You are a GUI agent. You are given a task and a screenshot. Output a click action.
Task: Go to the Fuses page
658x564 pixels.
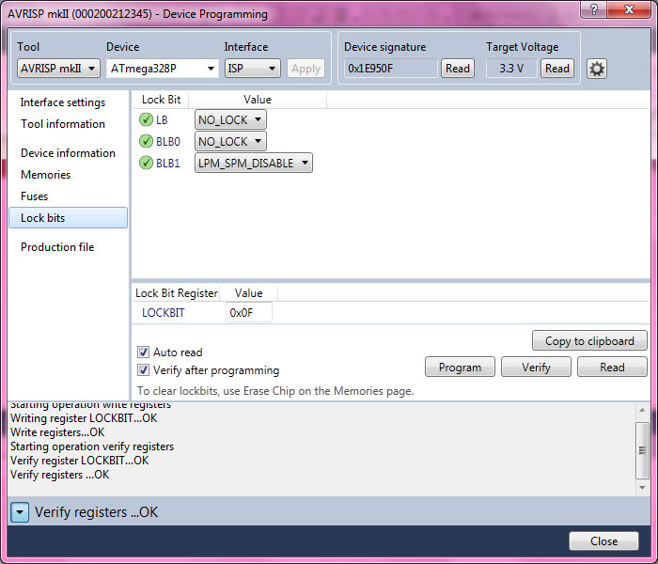click(34, 196)
